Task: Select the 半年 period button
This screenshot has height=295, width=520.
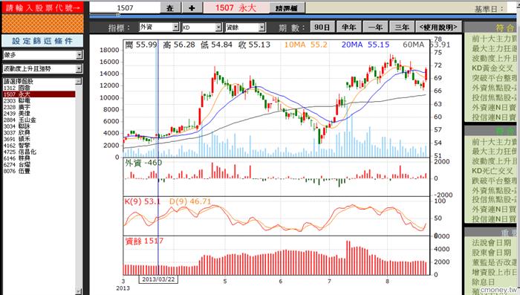Action: click(348, 27)
